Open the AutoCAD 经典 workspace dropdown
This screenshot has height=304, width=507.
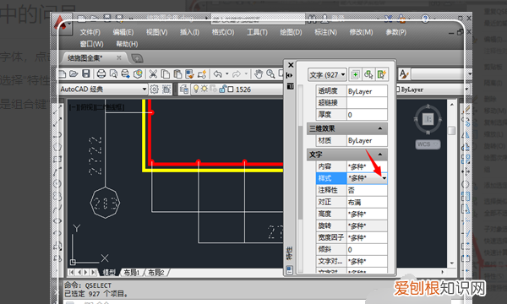144,90
